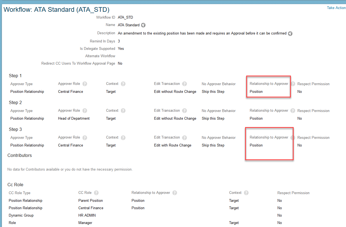Click Position Relationship approver type in Step 3
The image size is (346, 227).
[27, 145]
